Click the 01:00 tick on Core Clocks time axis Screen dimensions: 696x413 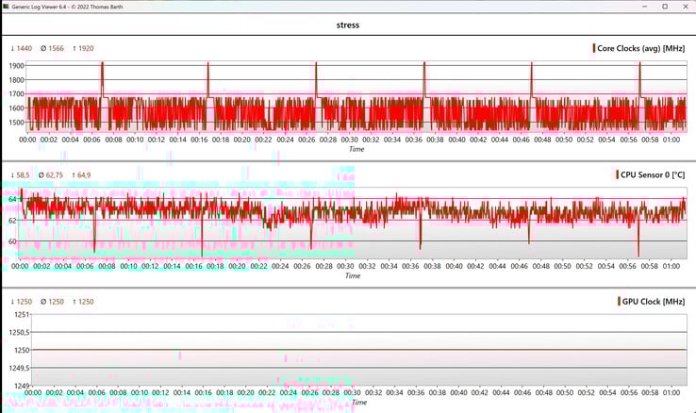[x=671, y=140]
